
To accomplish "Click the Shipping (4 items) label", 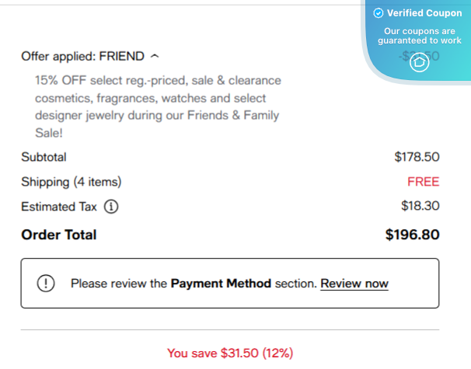I will [72, 182].
